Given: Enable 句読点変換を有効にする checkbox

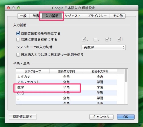Looking at the screenshot, I should [x=18, y=40].
